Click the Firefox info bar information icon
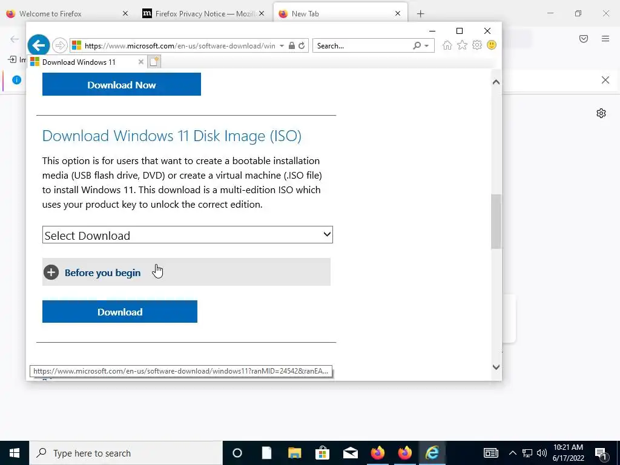The width and height of the screenshot is (620, 465). click(16, 80)
